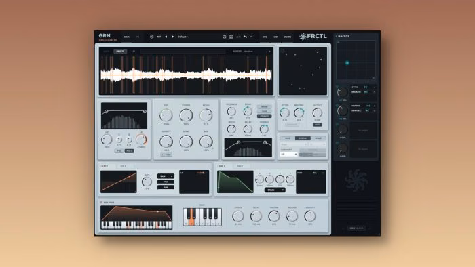Screen dimensions: 475x267
Task: Adjust the MIX knob
Action: [206, 141]
